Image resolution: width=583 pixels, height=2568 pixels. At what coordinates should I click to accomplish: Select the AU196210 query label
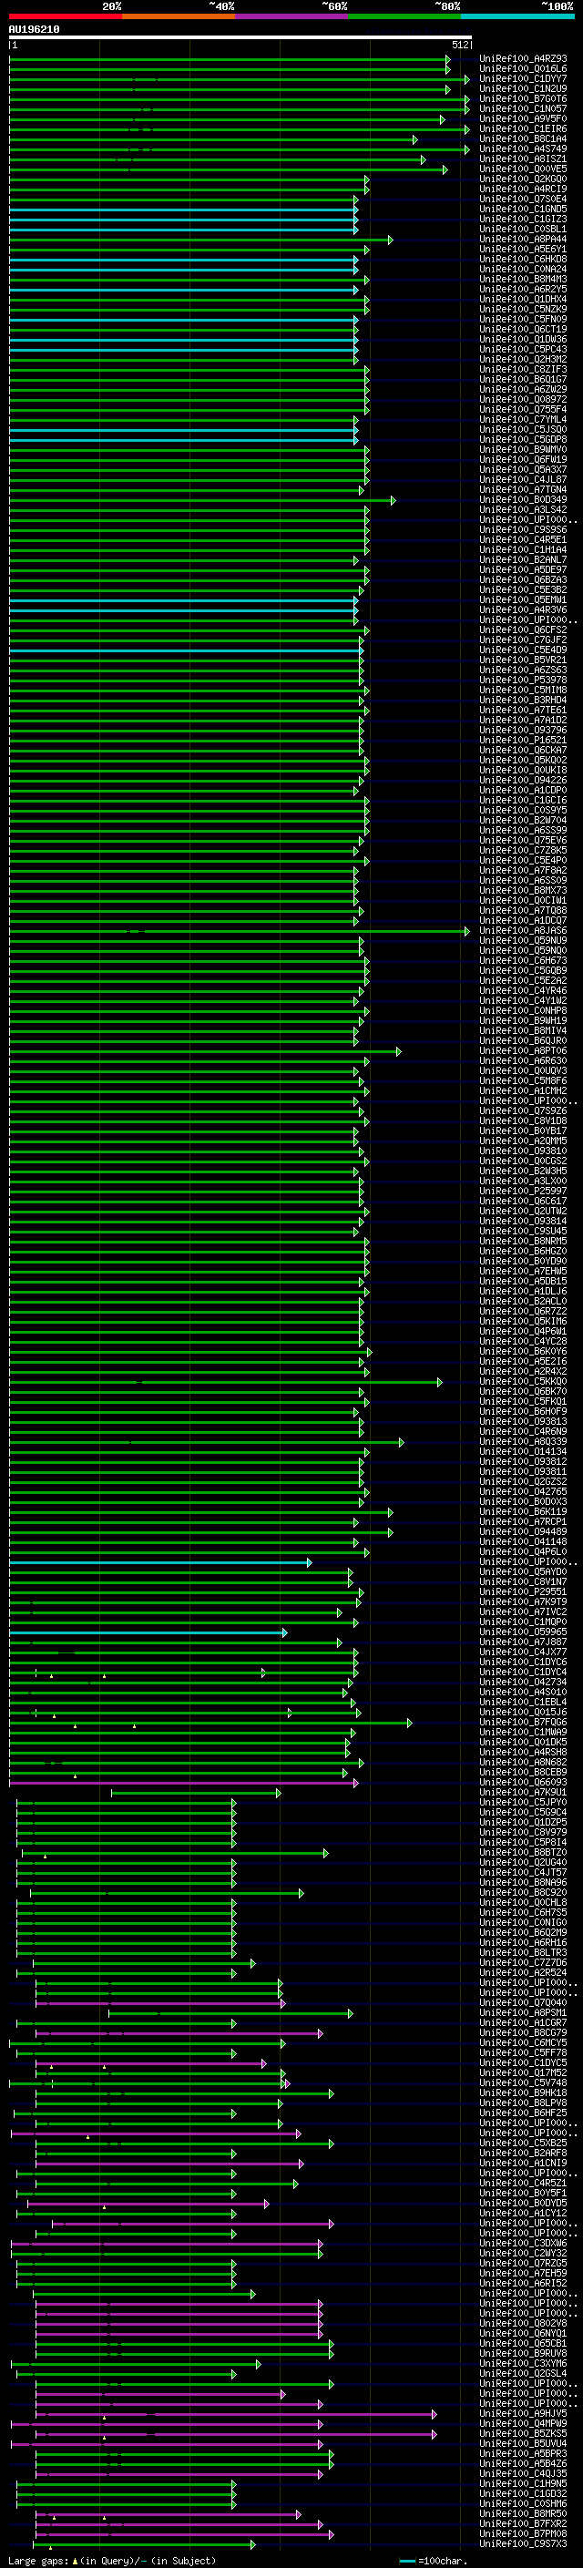click(34, 30)
